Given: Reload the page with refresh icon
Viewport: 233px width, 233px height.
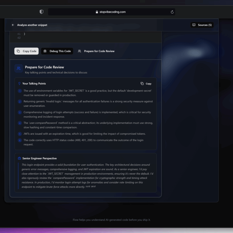Looking at the screenshot, I should [172, 12].
